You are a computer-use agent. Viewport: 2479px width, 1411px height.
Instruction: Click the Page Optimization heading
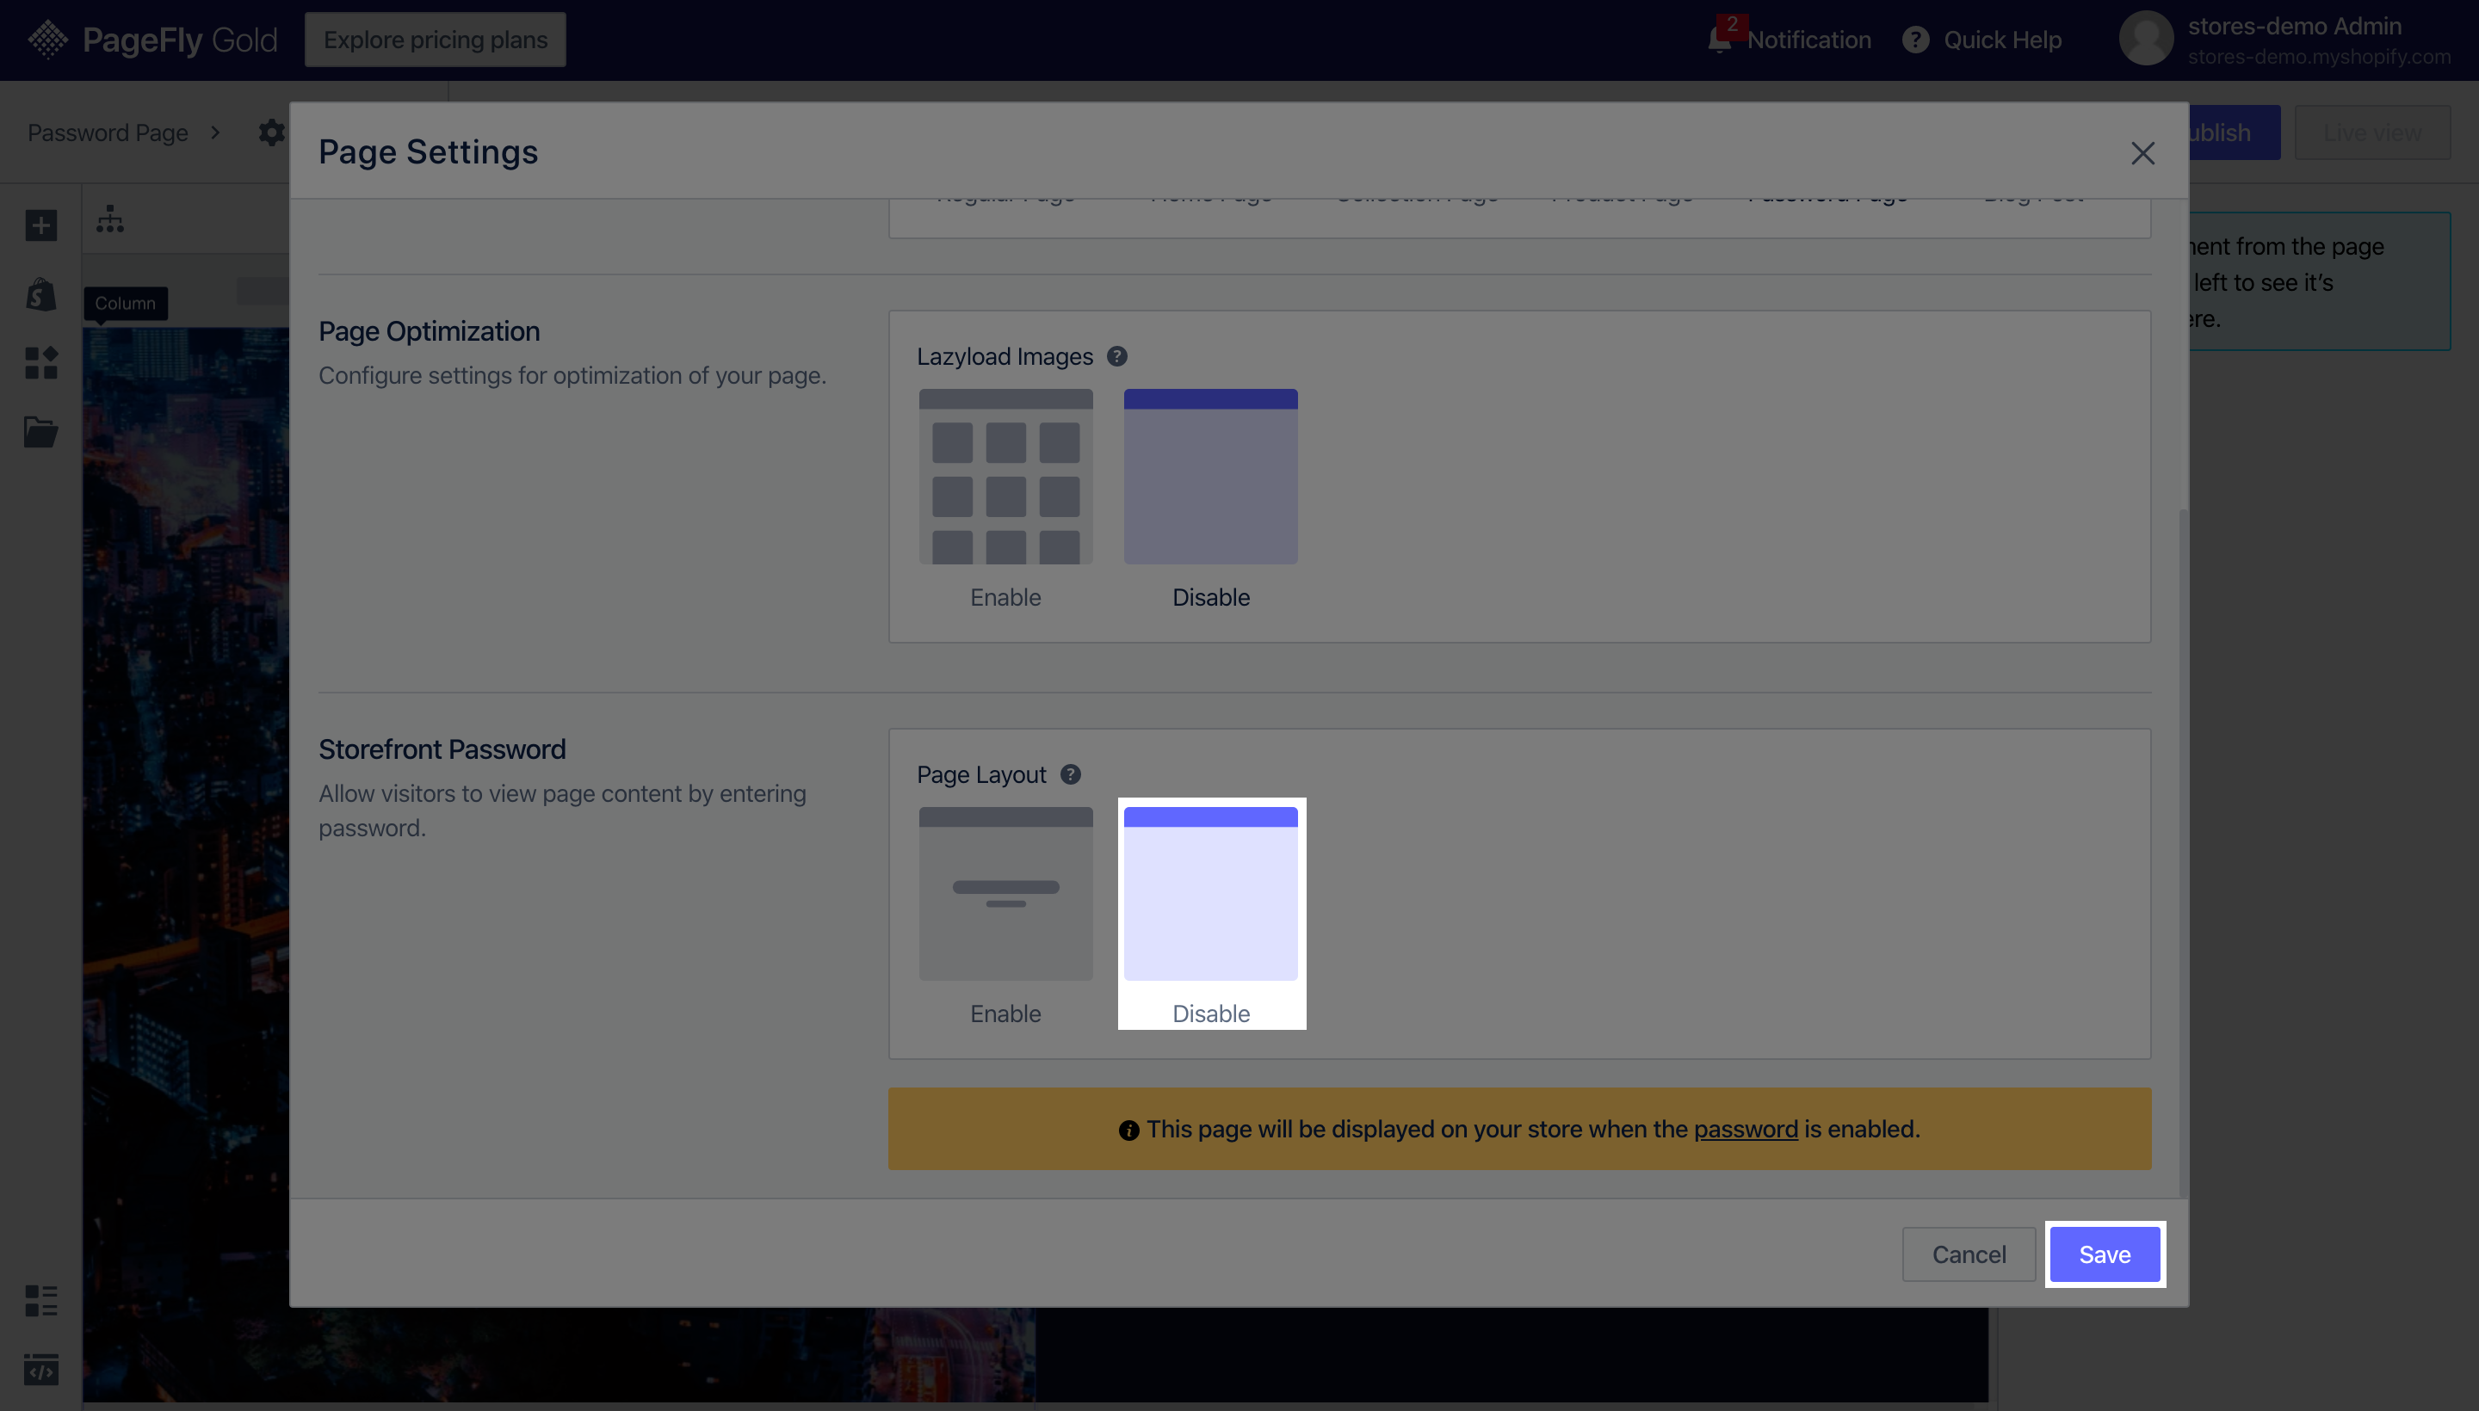(430, 331)
